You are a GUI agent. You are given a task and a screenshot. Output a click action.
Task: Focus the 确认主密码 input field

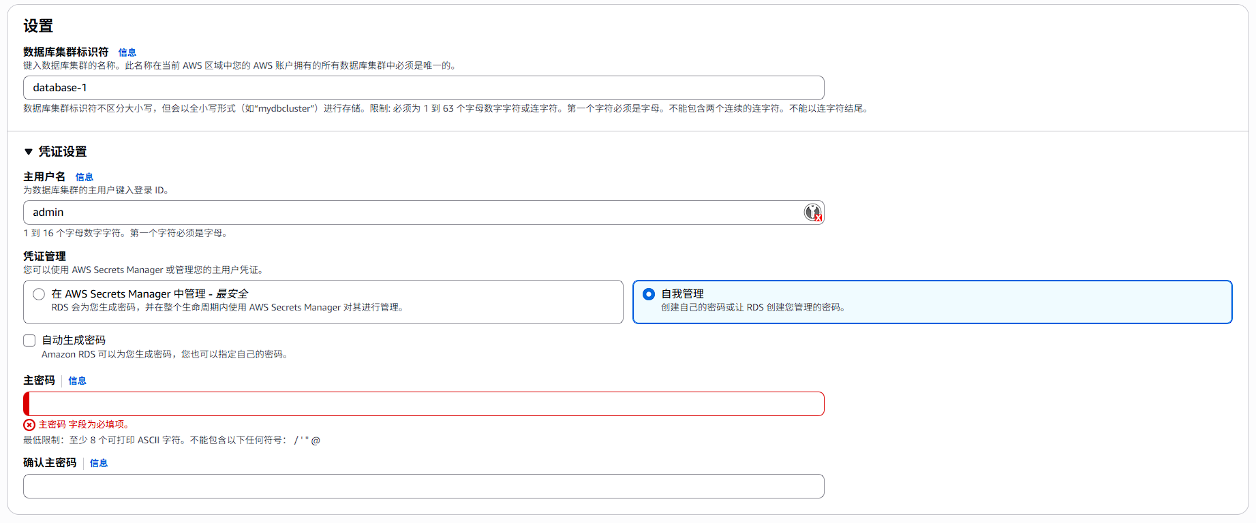(424, 486)
